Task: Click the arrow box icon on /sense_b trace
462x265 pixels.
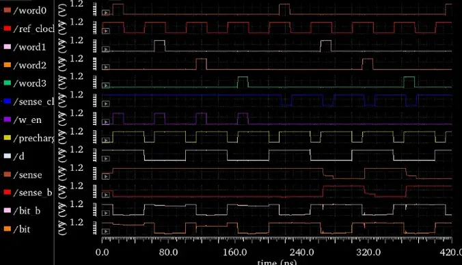Action: pyautogui.click(x=106, y=195)
